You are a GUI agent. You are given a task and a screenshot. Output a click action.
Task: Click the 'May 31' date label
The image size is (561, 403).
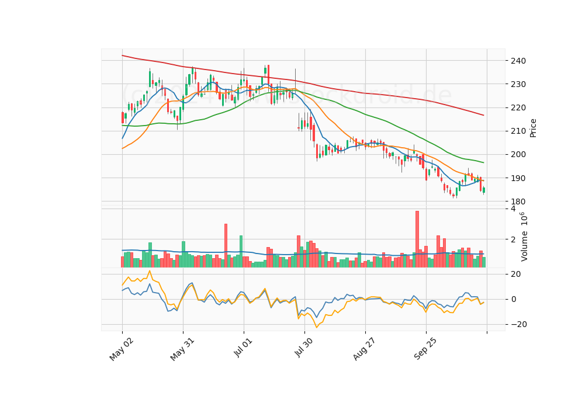[x=182, y=349]
